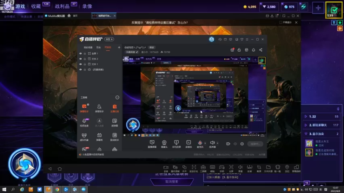Viewport: 344px width, 193px height.
Task: Open the 斗鱼直播伴侣使用教程 tutorial link
Action: 93,154
